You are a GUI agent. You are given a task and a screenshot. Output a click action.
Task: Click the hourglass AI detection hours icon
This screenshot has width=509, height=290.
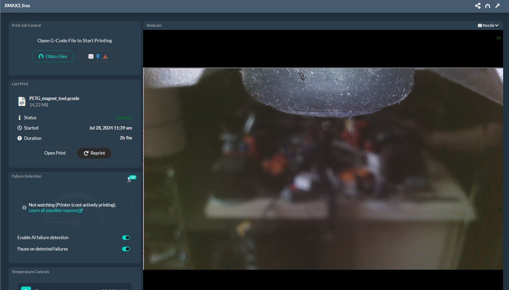pos(129,179)
